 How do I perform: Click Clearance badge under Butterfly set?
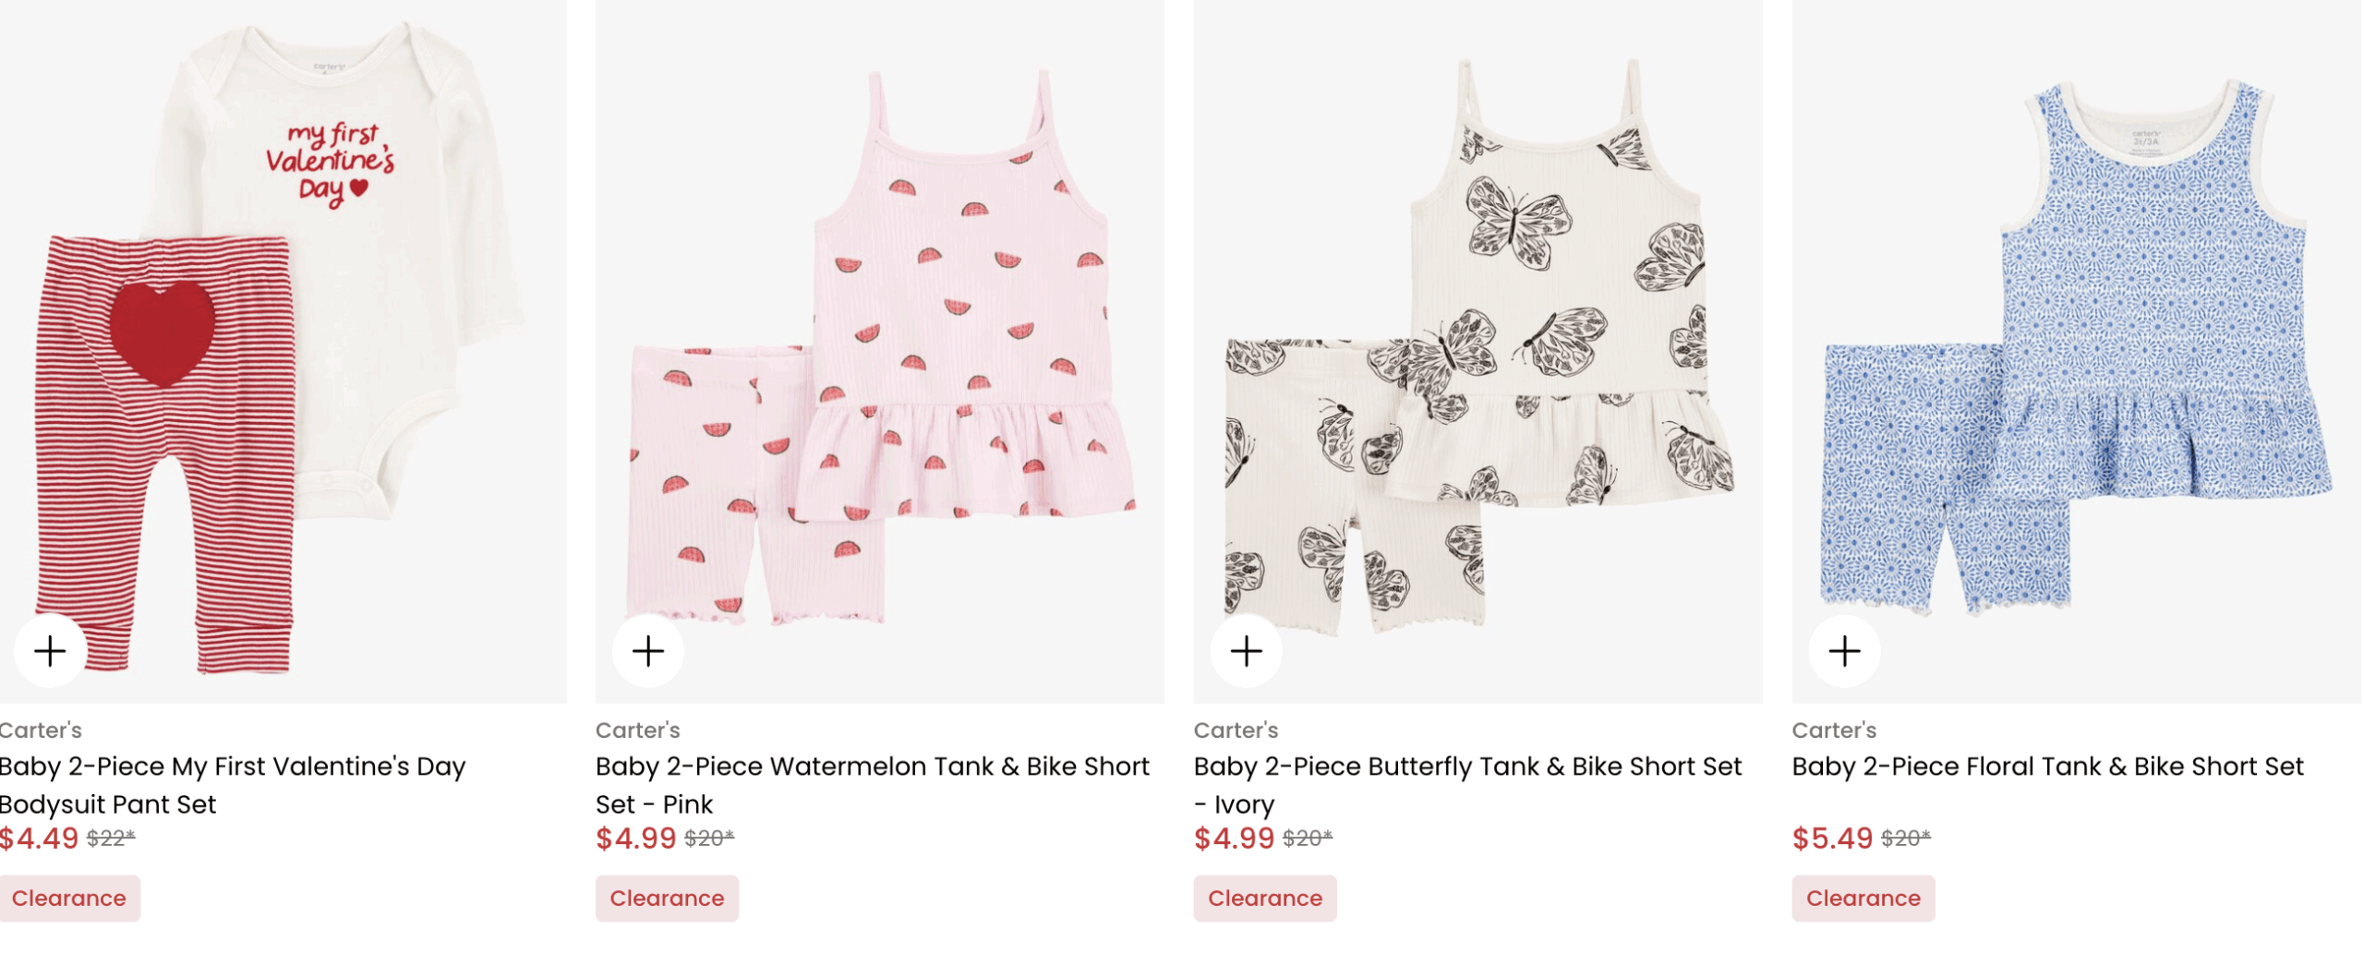coord(1265,899)
